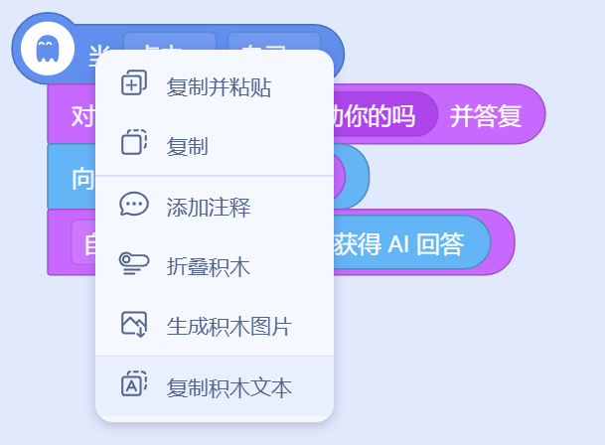Image resolution: width=605 pixels, height=445 pixels.
Task: Click the blue 获得 AI 回答 block
Action: click(411, 242)
